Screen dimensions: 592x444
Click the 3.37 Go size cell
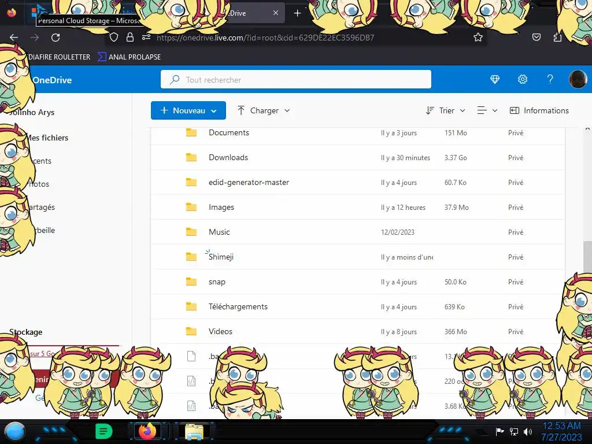coord(456,158)
